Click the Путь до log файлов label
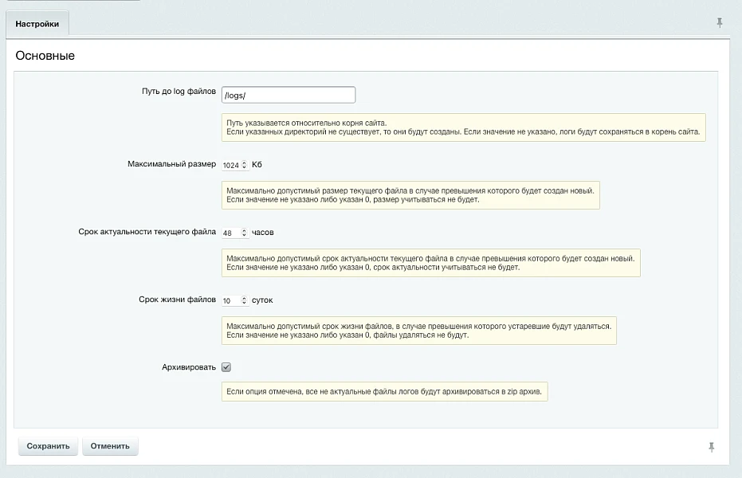Image resolution: width=742 pixels, height=478 pixels. coord(179,92)
